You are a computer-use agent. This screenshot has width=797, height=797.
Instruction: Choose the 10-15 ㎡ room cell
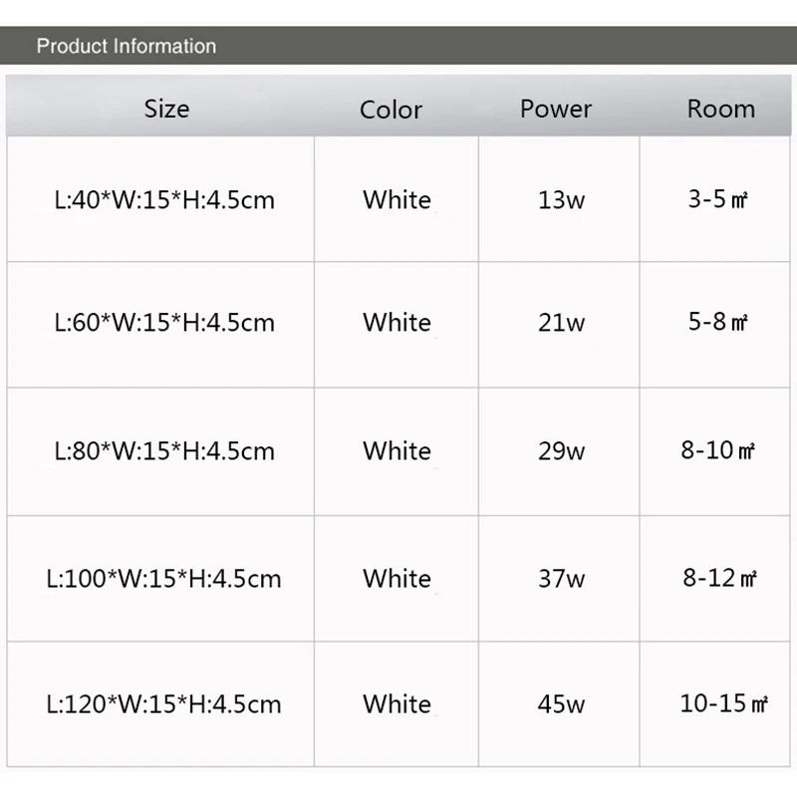click(x=723, y=703)
